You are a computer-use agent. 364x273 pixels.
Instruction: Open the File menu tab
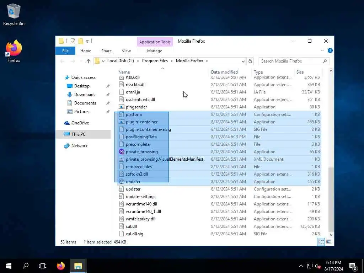click(65, 51)
